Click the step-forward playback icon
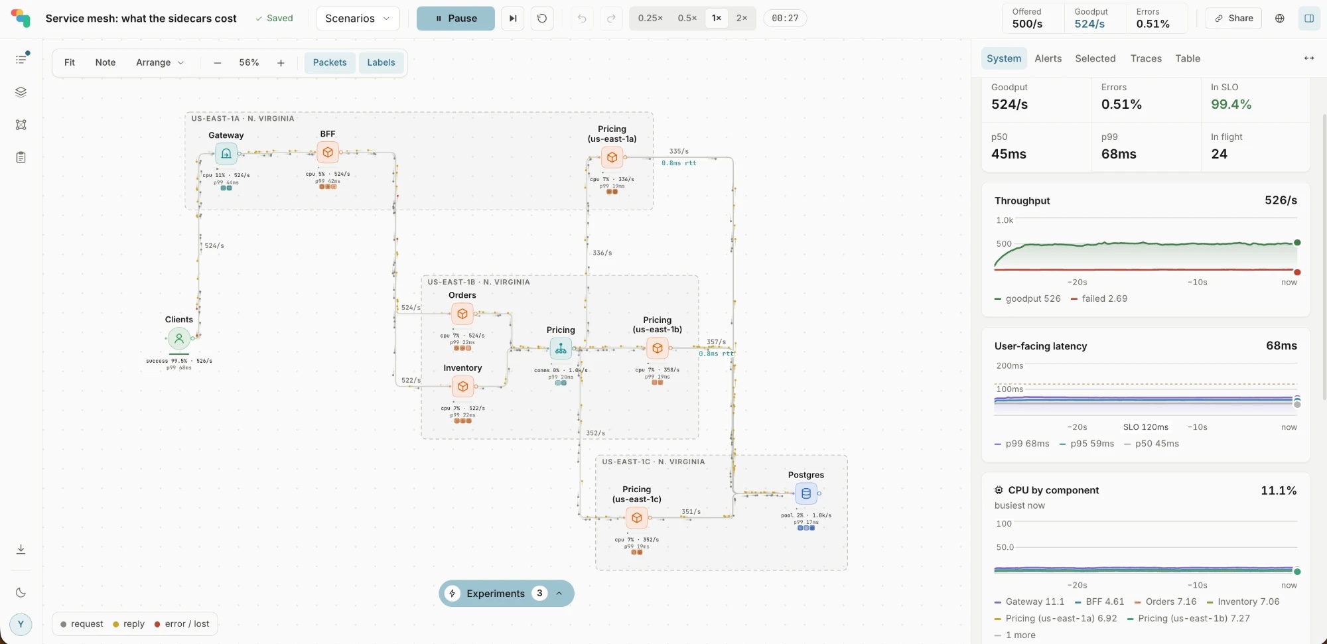Viewport: 1327px width, 644px height. [x=512, y=19]
